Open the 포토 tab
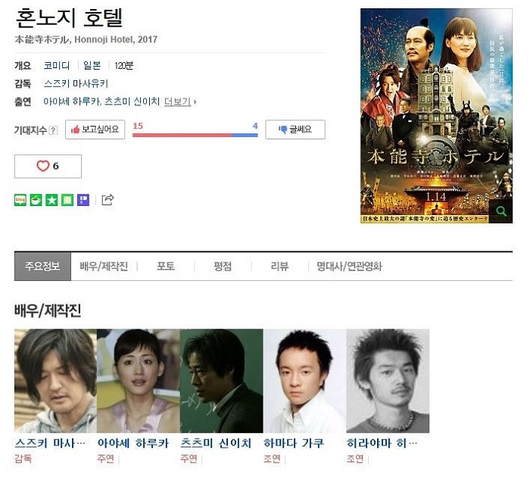Screen dimensions: 530x487 tap(166, 266)
